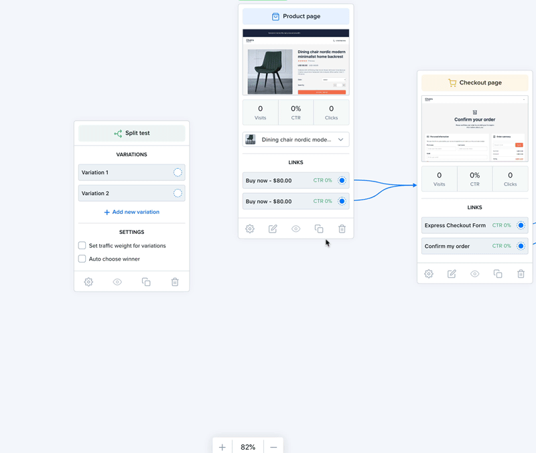Click the Confirm my order link row
536x453 pixels.
[474, 246]
